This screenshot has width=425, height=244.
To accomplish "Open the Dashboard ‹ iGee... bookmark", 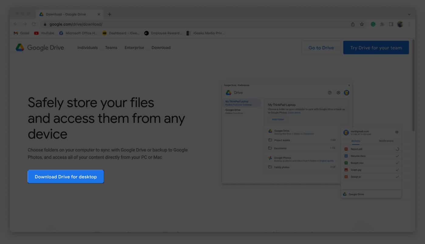I will click(121, 33).
